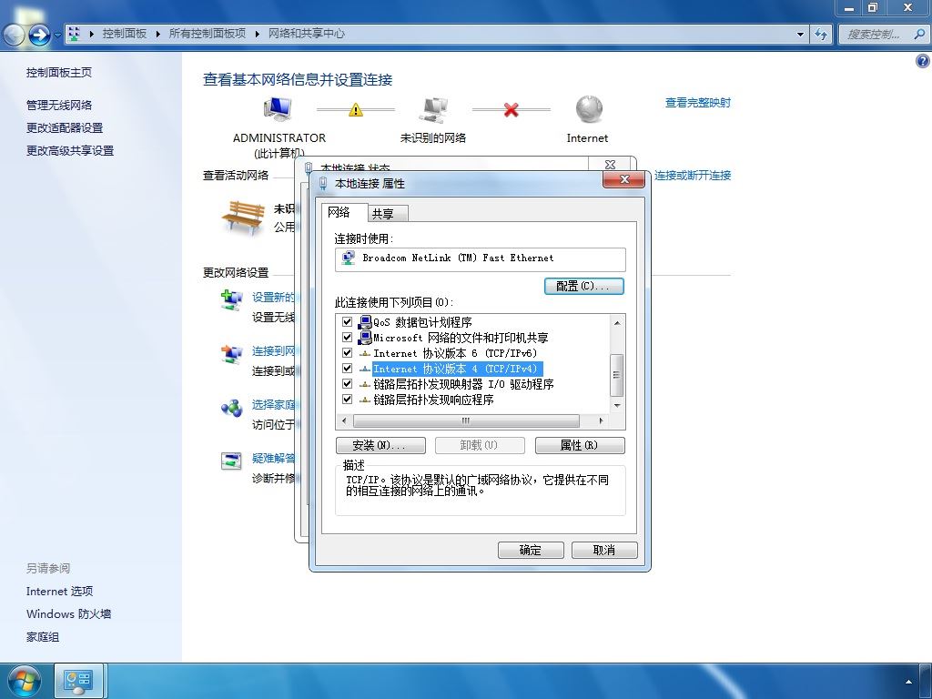Image resolution: width=932 pixels, height=699 pixels.
Task: Click the help question mark icon
Action: [x=923, y=61]
